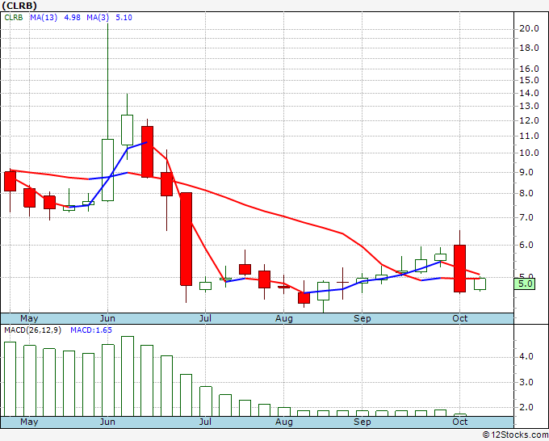This screenshot has height=441, width=549.
Task: Select the MACD:1.65 value label
Action: point(90,330)
